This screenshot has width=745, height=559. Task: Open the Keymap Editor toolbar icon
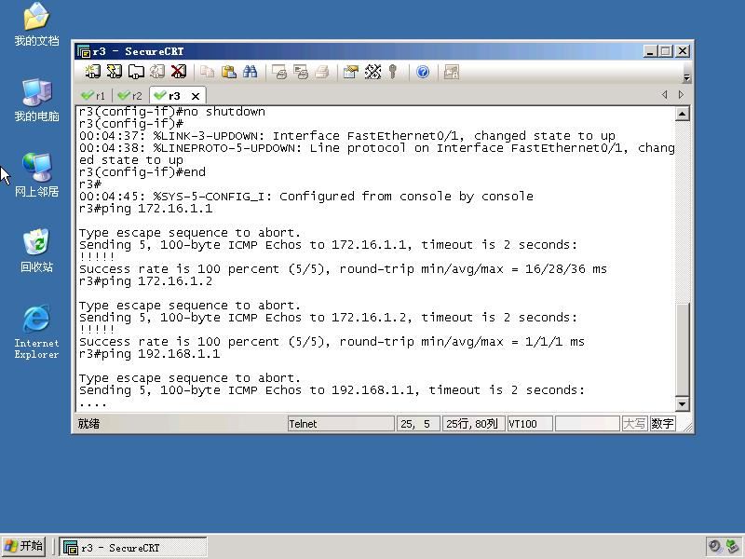coord(373,72)
